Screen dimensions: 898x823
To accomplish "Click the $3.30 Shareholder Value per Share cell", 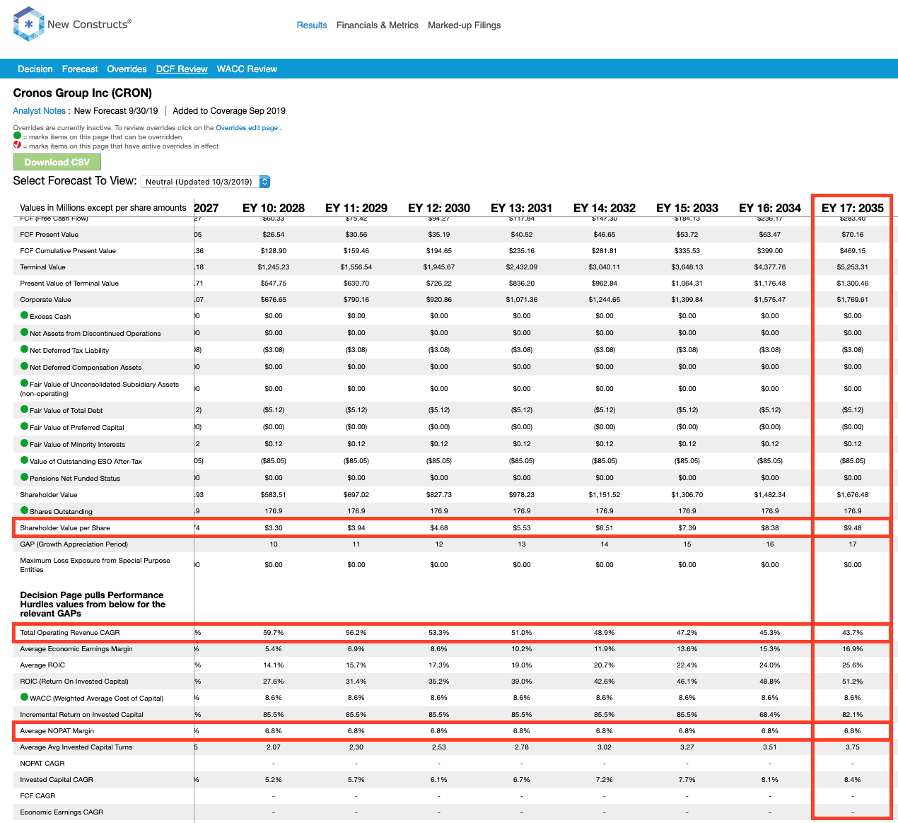I will click(x=274, y=528).
